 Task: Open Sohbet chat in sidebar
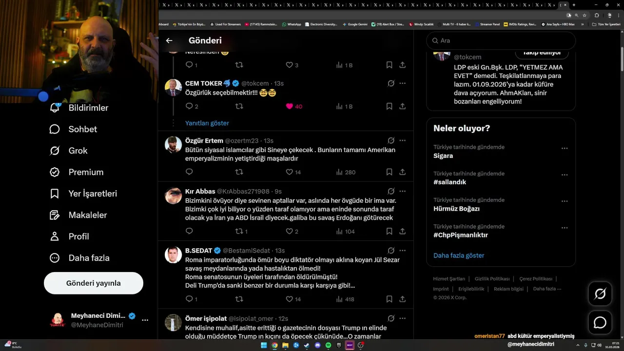(73, 129)
